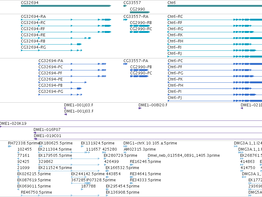Select the RE34333.5prime EST glyph
The width and height of the screenshot is (262, 197).
[x=132, y=183]
